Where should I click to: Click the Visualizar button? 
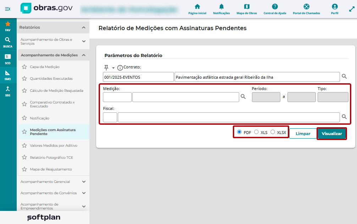point(332,134)
